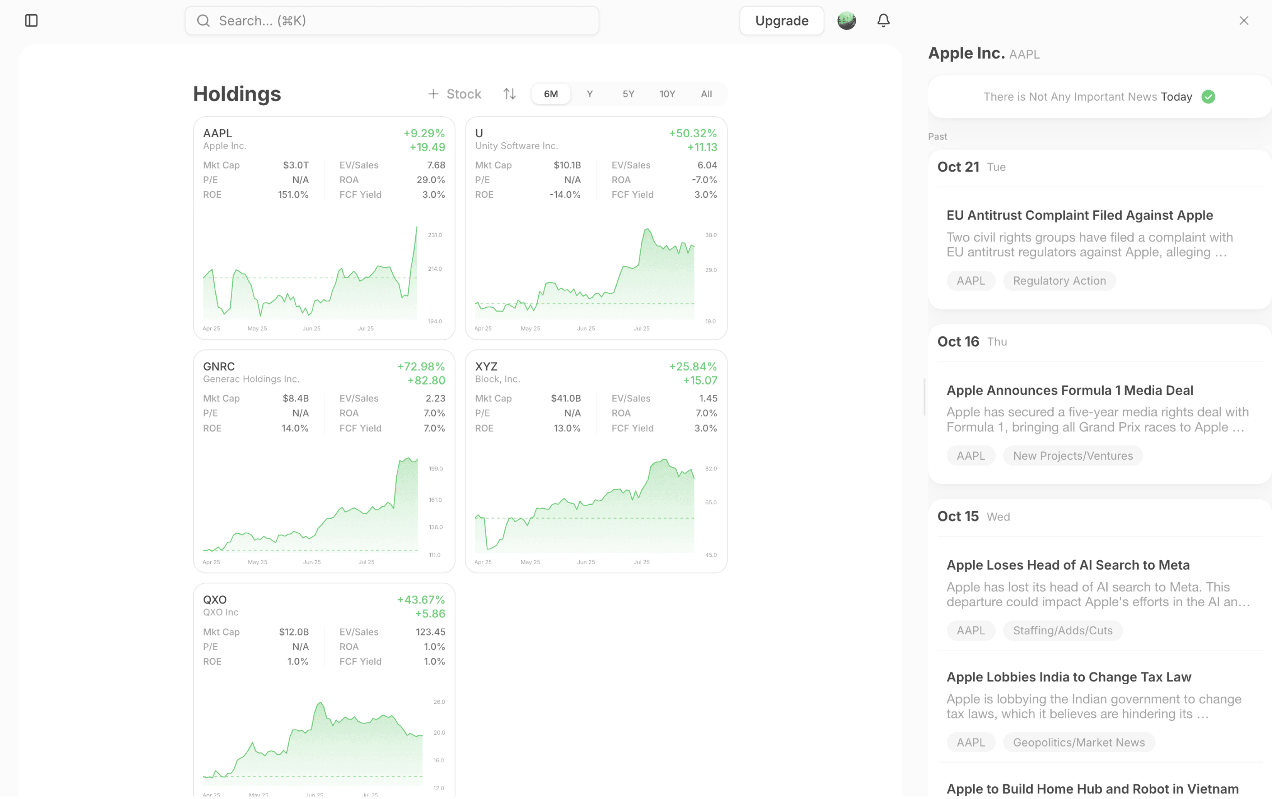Click the user profile avatar
This screenshot has width=1272, height=799.
tap(846, 20)
